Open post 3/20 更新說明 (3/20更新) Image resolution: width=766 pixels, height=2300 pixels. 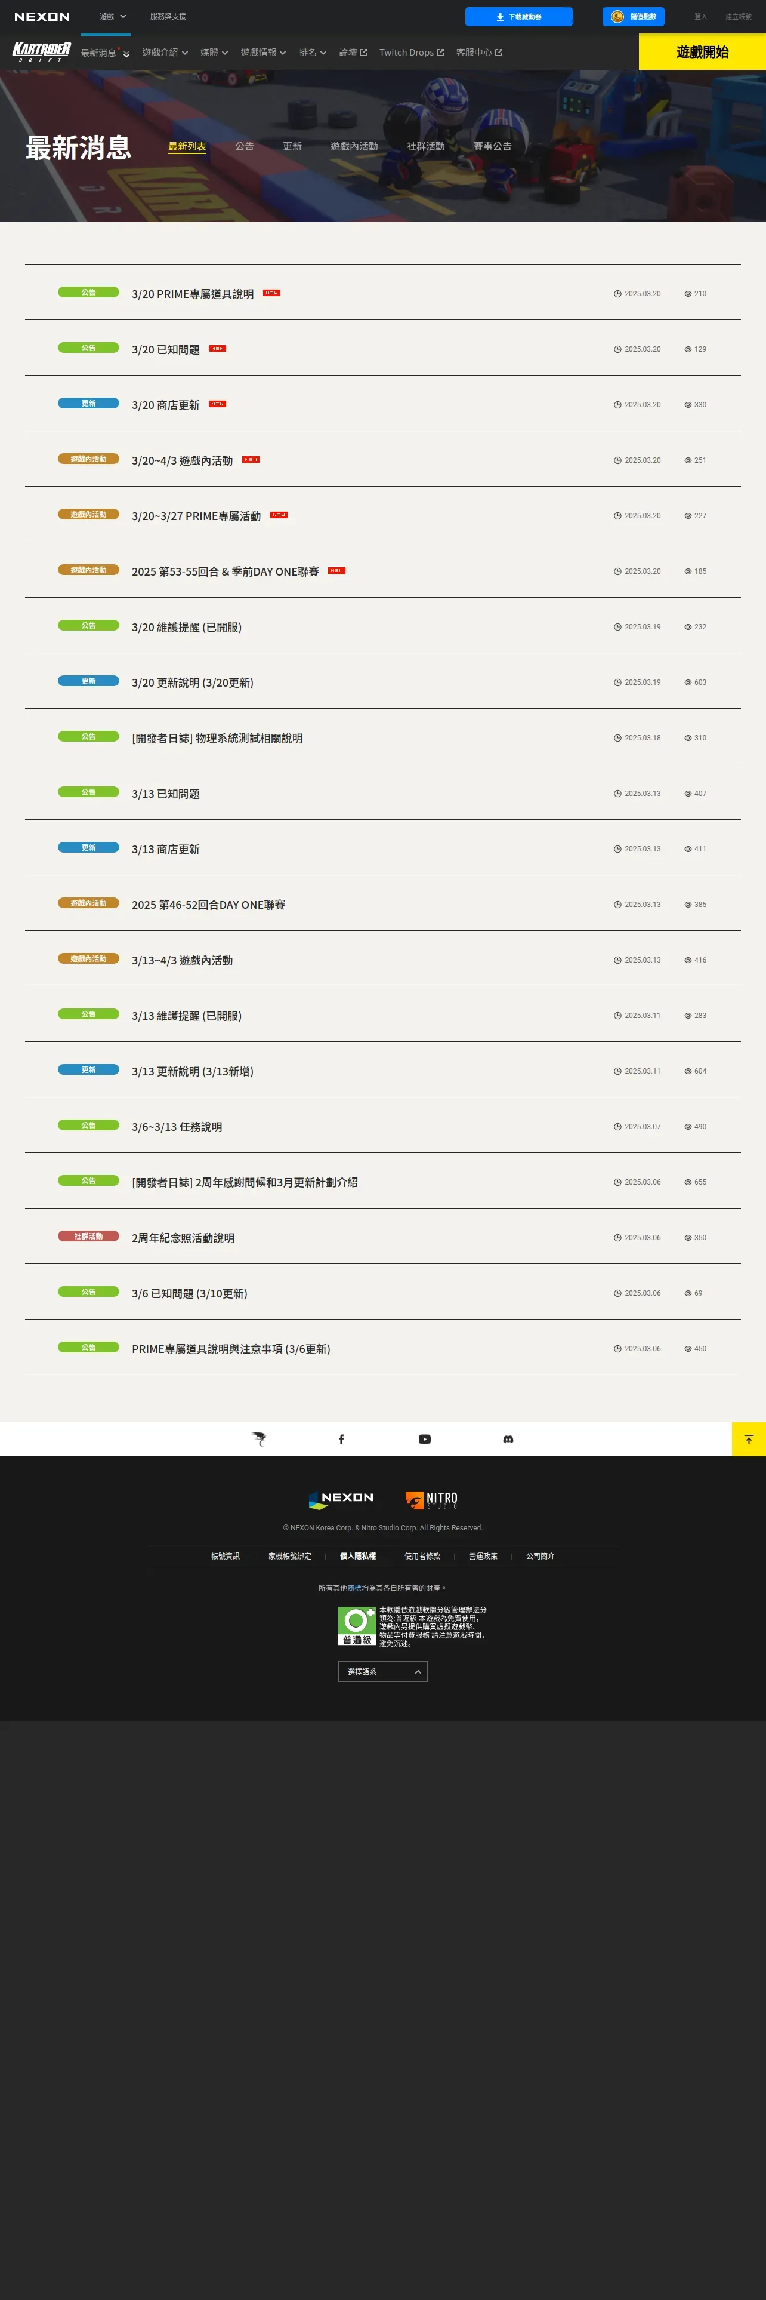[x=193, y=682]
